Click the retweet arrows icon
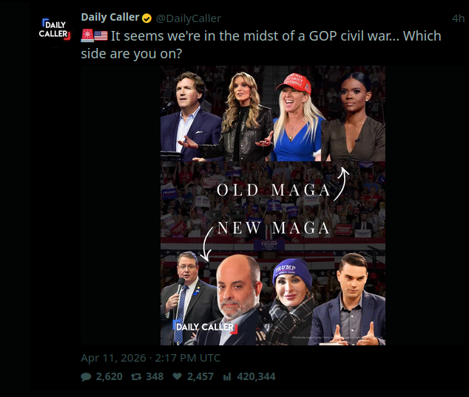The image size is (469, 397). [136, 377]
